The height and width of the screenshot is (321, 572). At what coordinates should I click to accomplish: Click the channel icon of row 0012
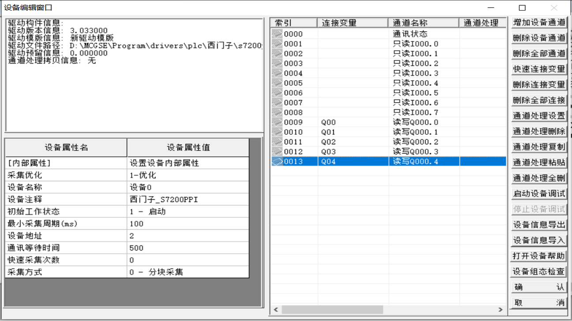coord(277,151)
